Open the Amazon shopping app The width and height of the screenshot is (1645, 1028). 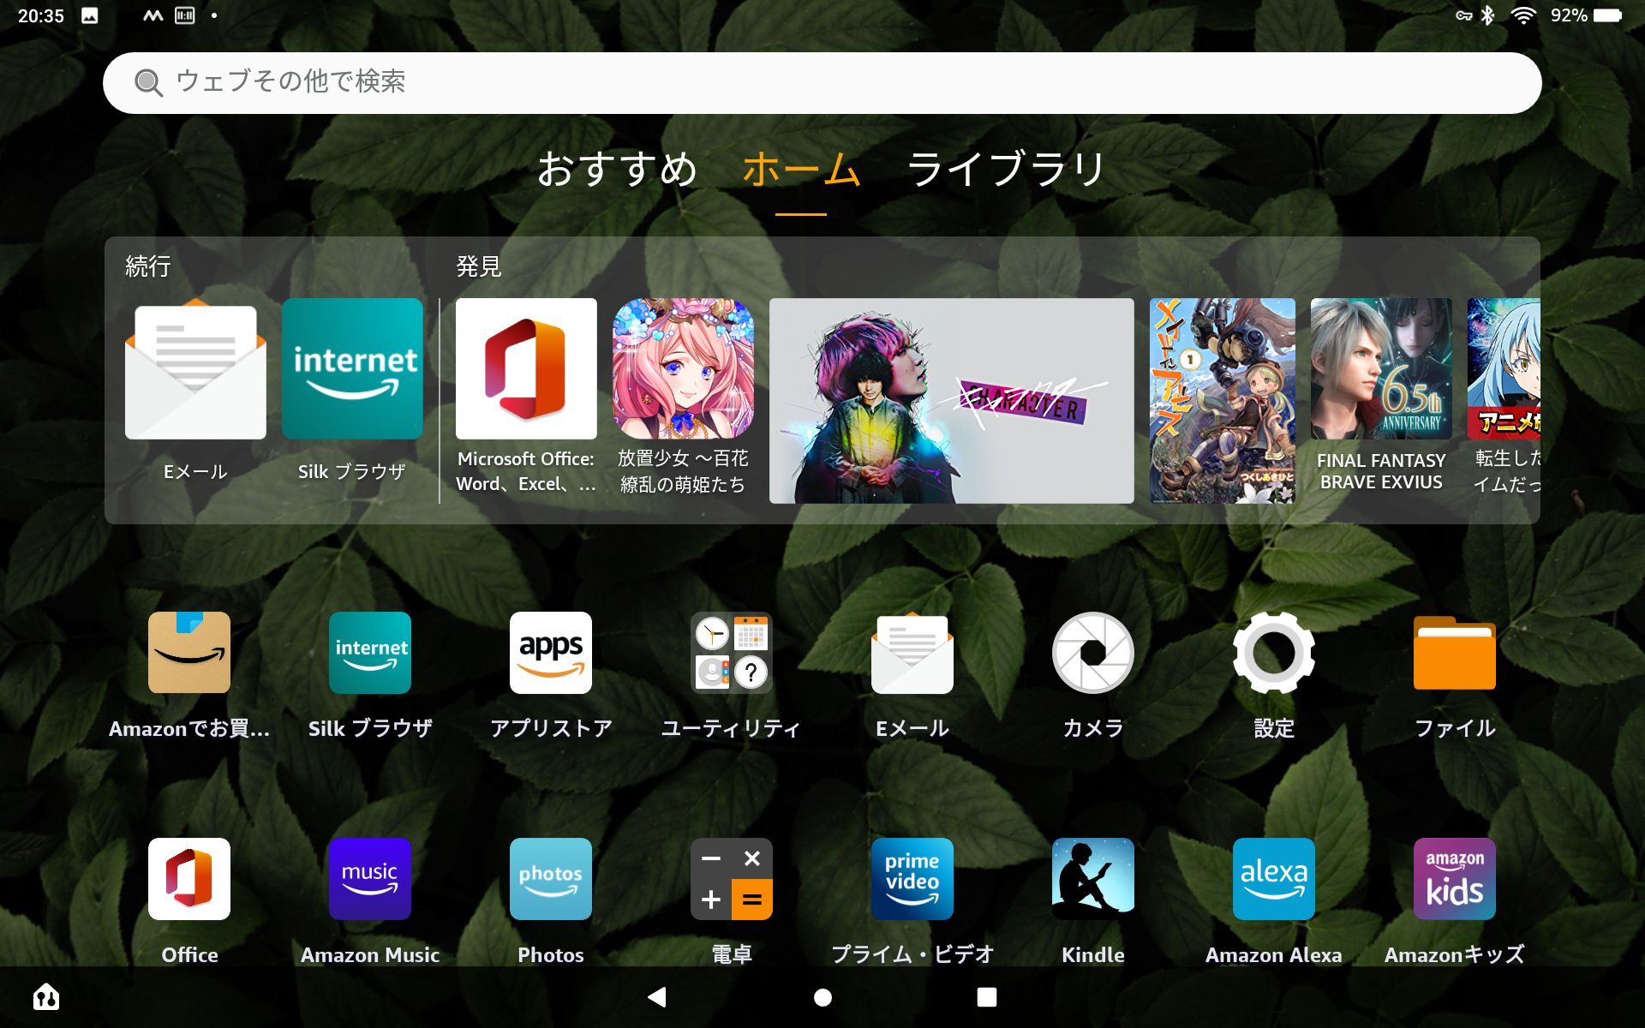(189, 653)
